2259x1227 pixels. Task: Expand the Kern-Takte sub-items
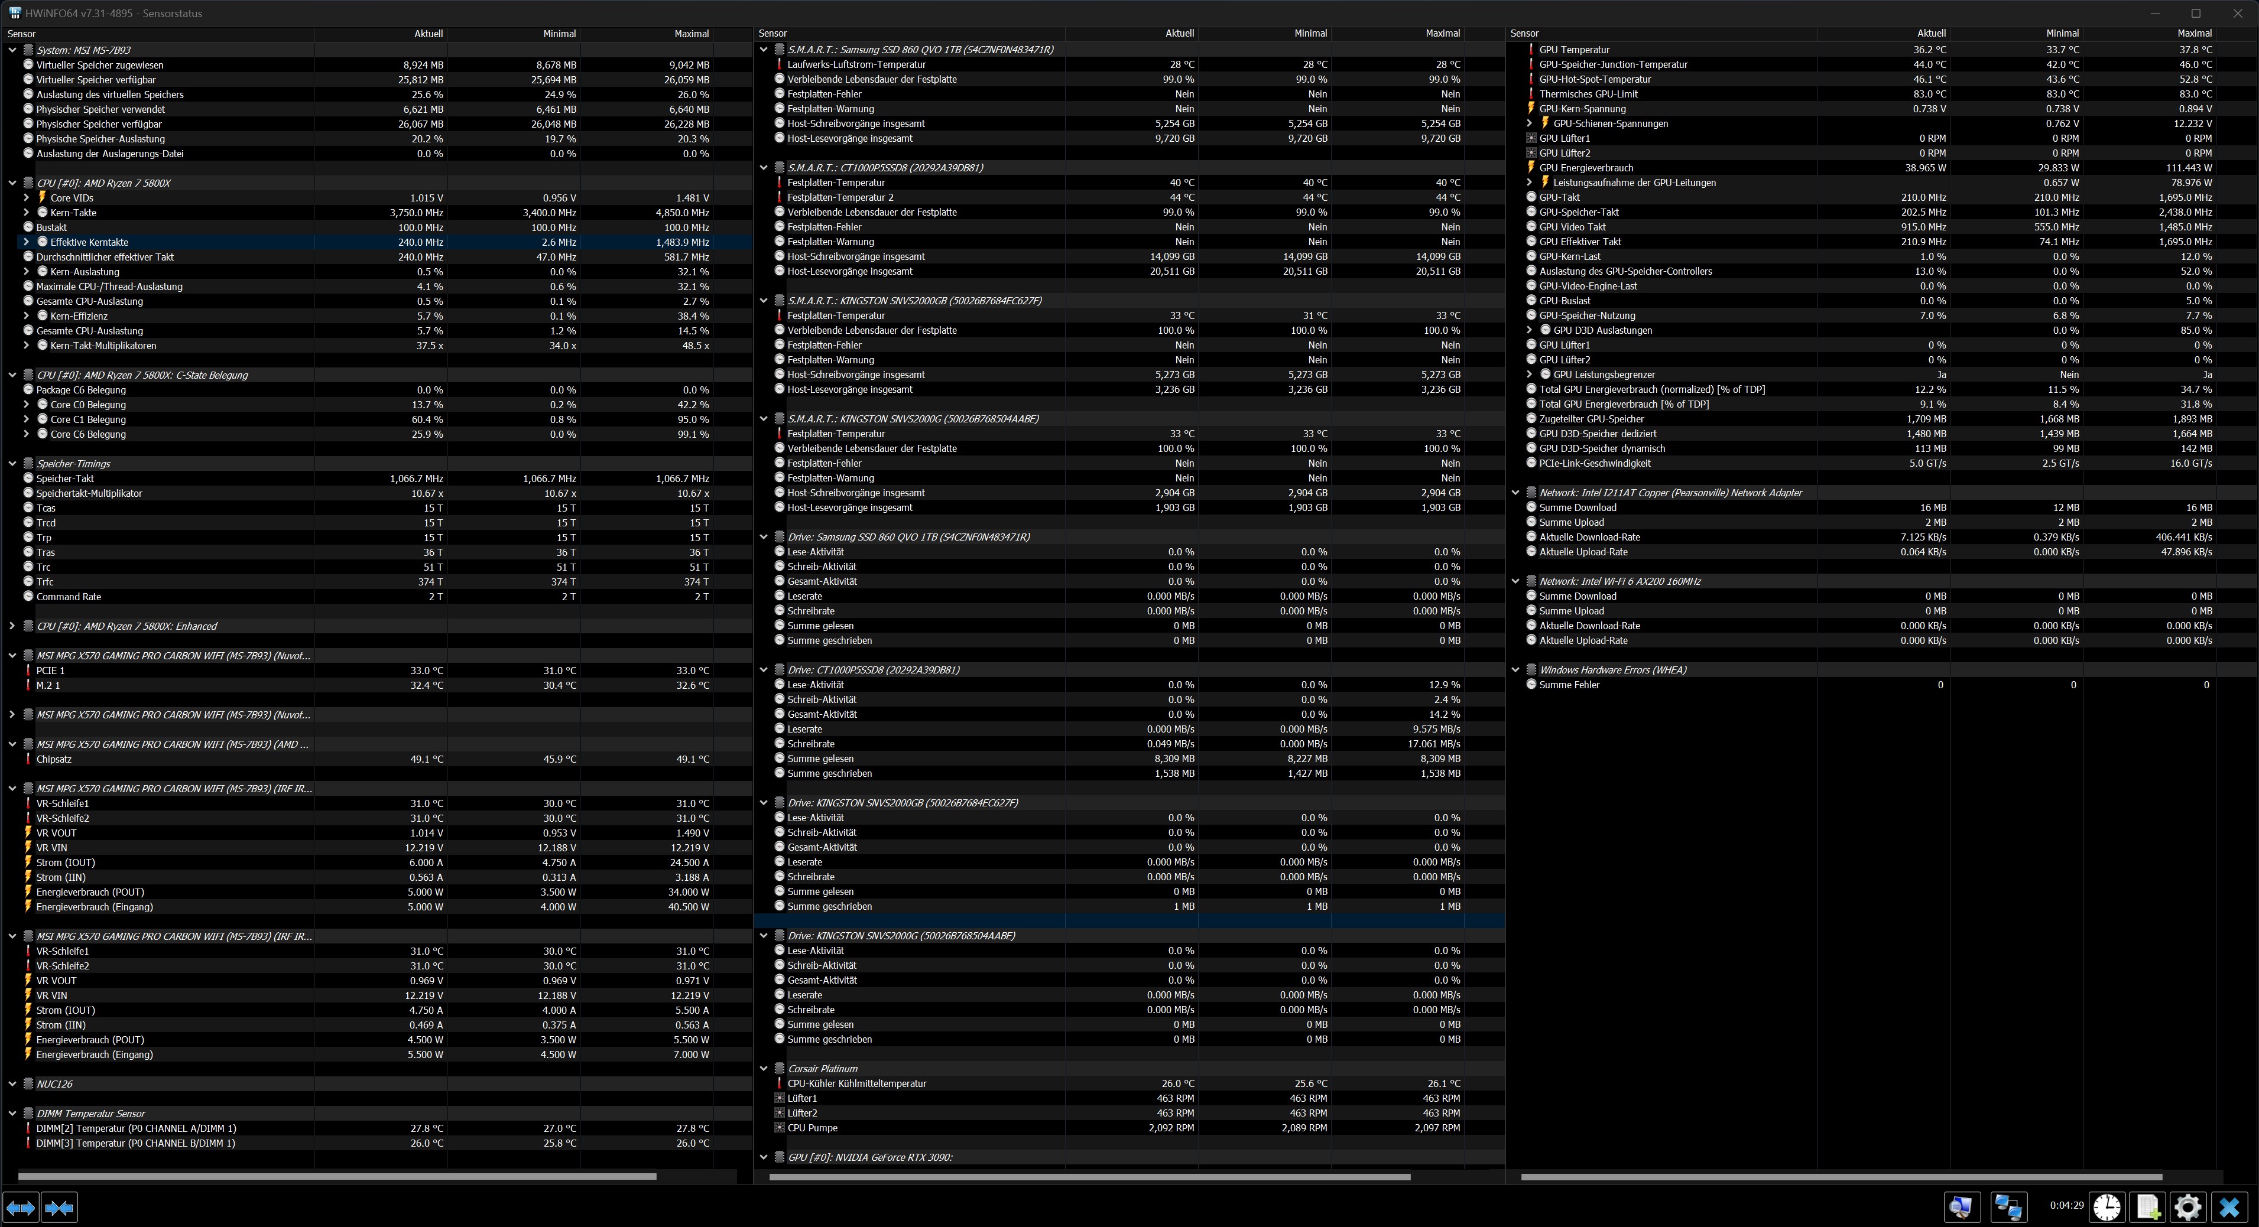pos(27,213)
